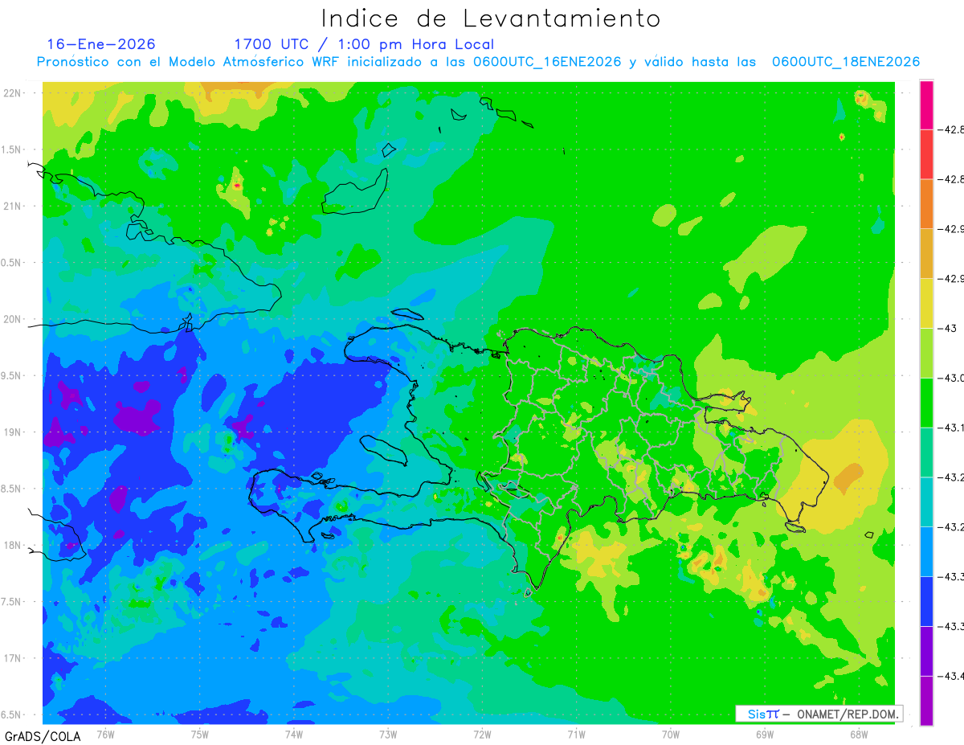
Task: Click the "SisTT - ONAMET/REP.DOM." label box
Action: tap(819, 714)
